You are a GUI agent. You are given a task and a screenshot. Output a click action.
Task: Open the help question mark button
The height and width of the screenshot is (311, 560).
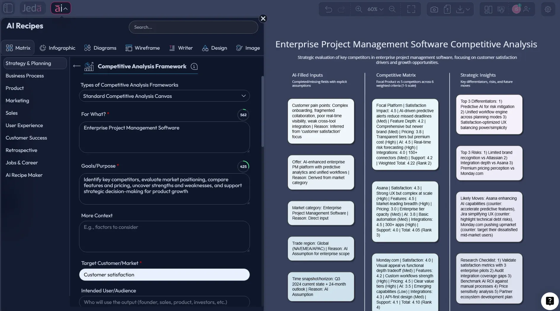coord(550,301)
